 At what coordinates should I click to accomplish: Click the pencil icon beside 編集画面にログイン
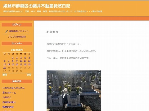click(x=7, y=31)
